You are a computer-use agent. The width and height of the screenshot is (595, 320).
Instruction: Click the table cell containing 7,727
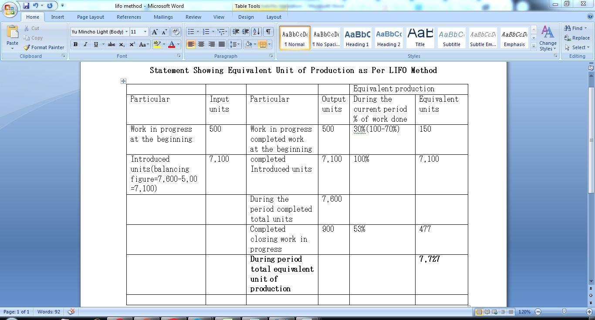[x=441, y=274]
